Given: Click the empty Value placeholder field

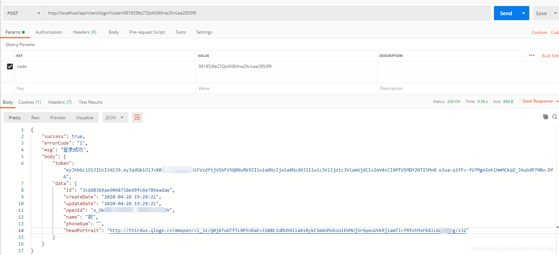Looking at the screenshot, I should (x=286, y=88).
